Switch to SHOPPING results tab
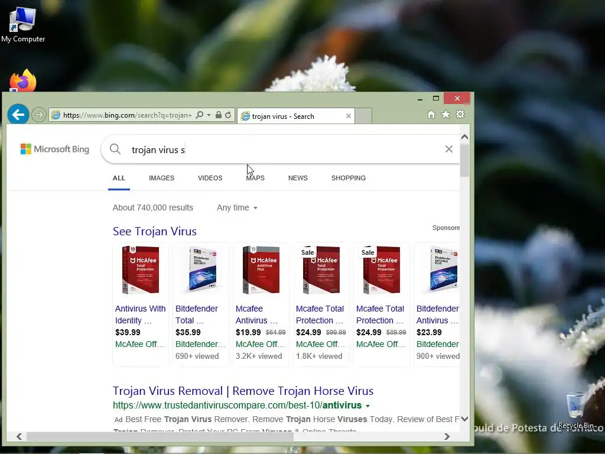This screenshot has width=605, height=454. tap(349, 178)
